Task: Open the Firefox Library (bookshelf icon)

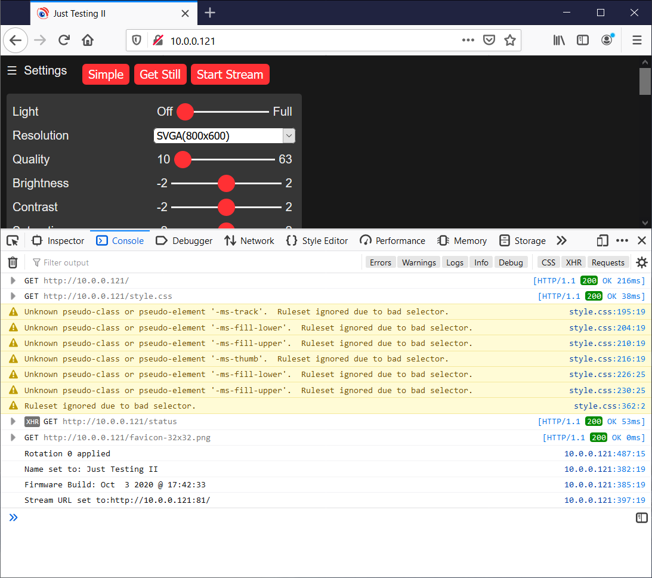Action: 558,40
